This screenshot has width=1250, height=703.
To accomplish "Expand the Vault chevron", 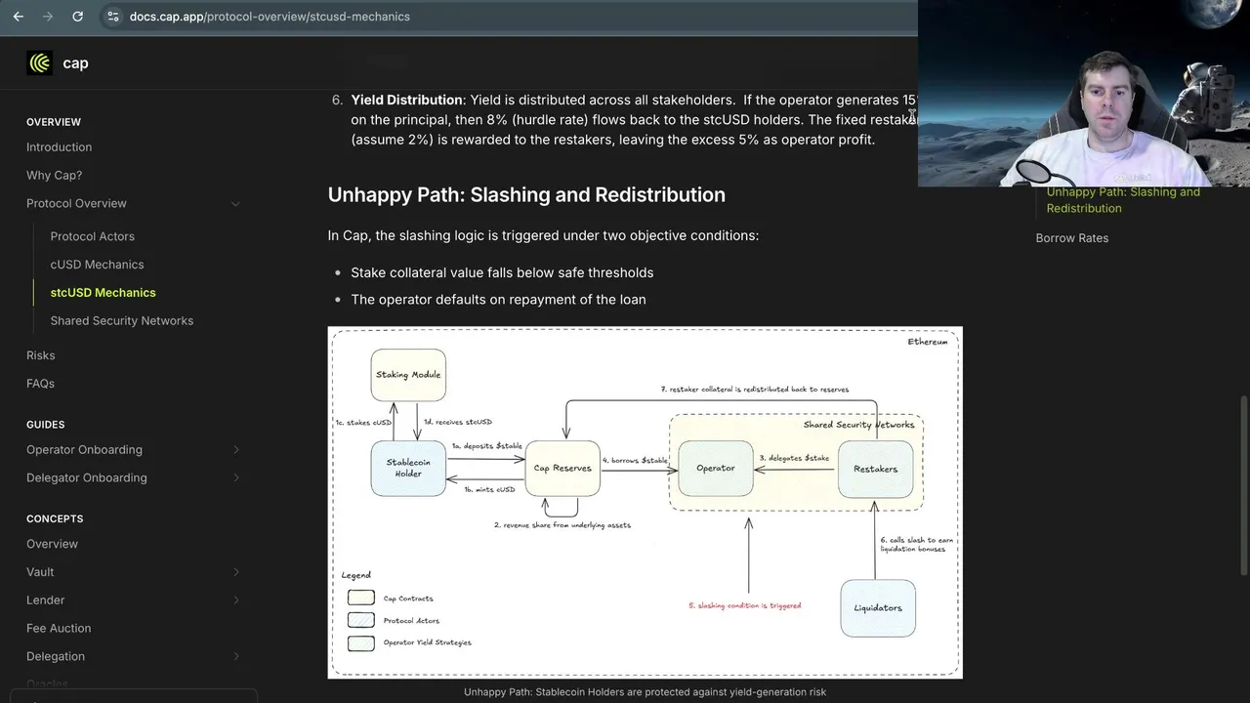I will pyautogui.click(x=235, y=572).
